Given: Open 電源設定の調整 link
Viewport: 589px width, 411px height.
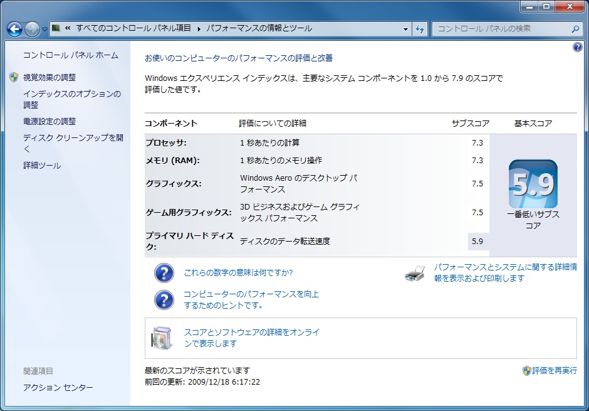Looking at the screenshot, I should pos(50,122).
